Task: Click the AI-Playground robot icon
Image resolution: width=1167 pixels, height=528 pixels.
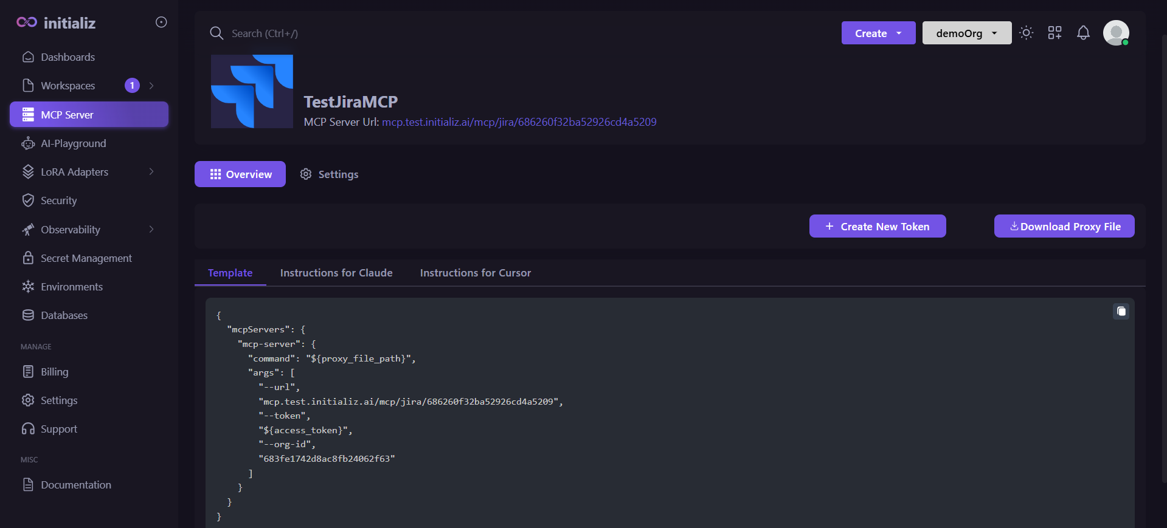Action: [28, 143]
